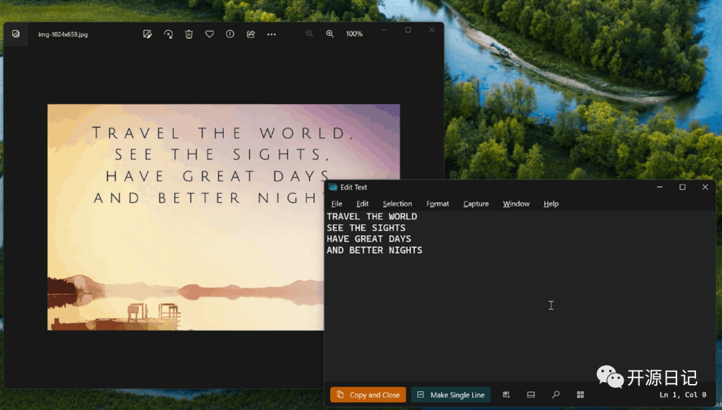Viewport: 722px width, 410px height.
Task: Open the Capture menu
Action: coord(475,204)
